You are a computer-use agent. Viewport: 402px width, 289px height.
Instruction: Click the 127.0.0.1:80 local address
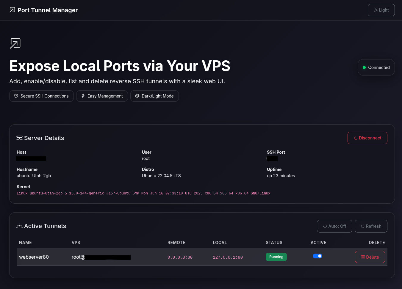[x=228, y=257]
